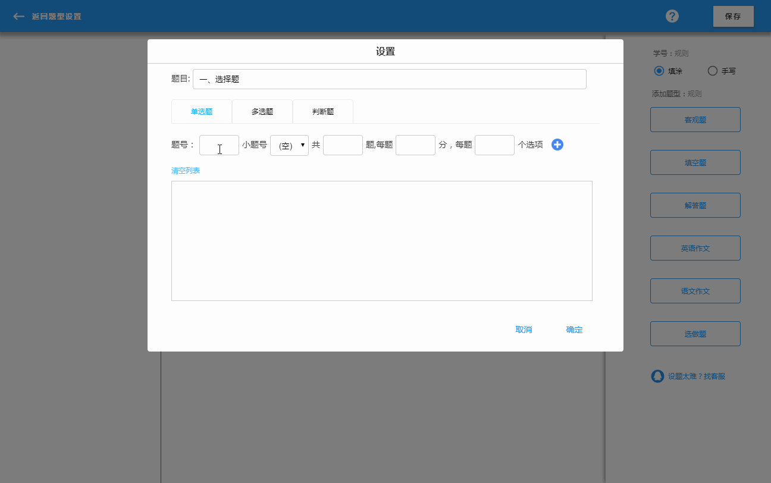The width and height of the screenshot is (771, 483).
Task: Click the 题目 title input field
Action: coord(389,79)
